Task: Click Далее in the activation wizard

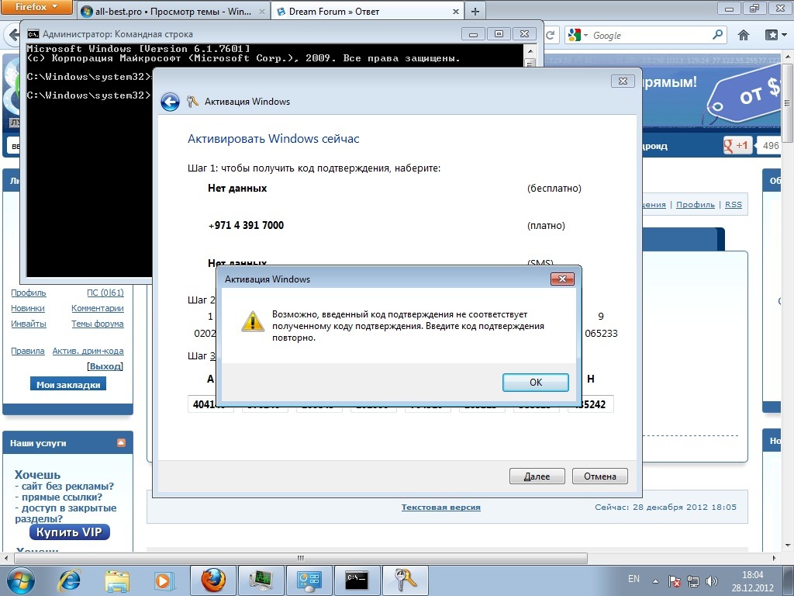Action: click(x=537, y=476)
